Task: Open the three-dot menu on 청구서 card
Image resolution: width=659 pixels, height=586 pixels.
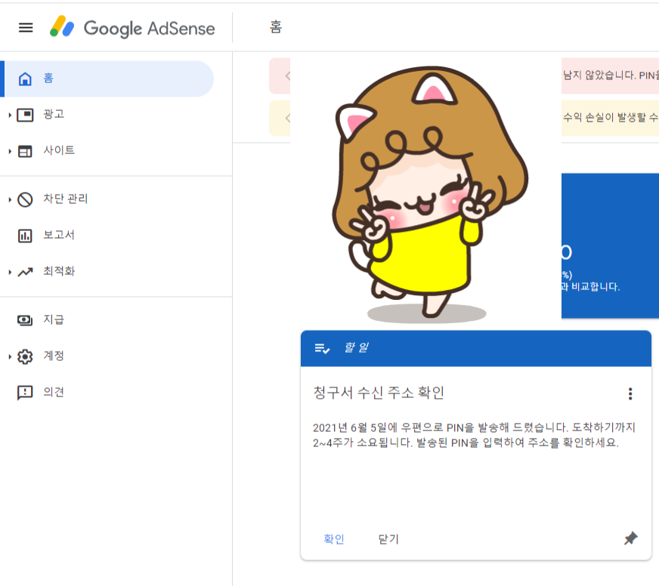Action: pyautogui.click(x=630, y=393)
